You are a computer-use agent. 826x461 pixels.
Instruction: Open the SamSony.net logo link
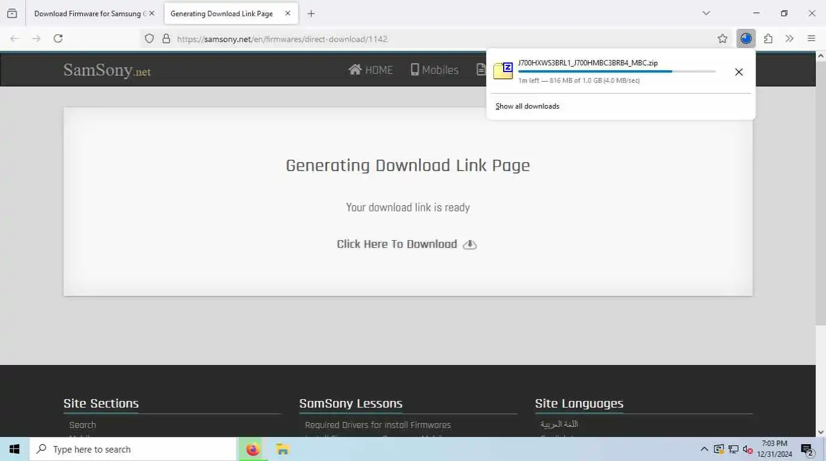(x=107, y=70)
